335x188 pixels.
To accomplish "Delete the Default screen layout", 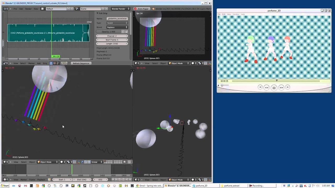I will (72, 9).
